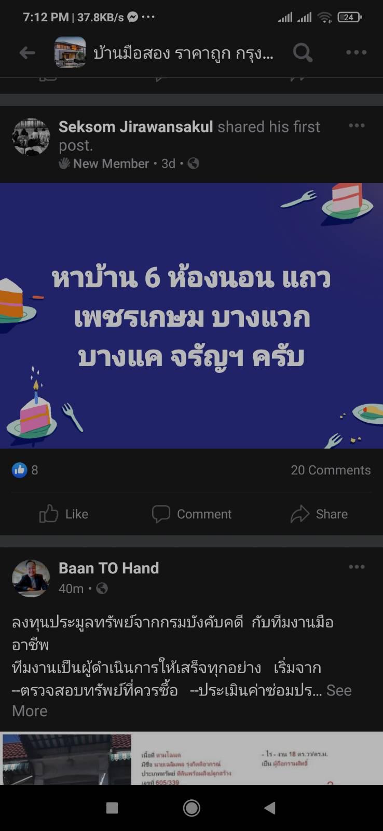
Task: Open Baan TO Hand profile picture
Action: [31, 578]
